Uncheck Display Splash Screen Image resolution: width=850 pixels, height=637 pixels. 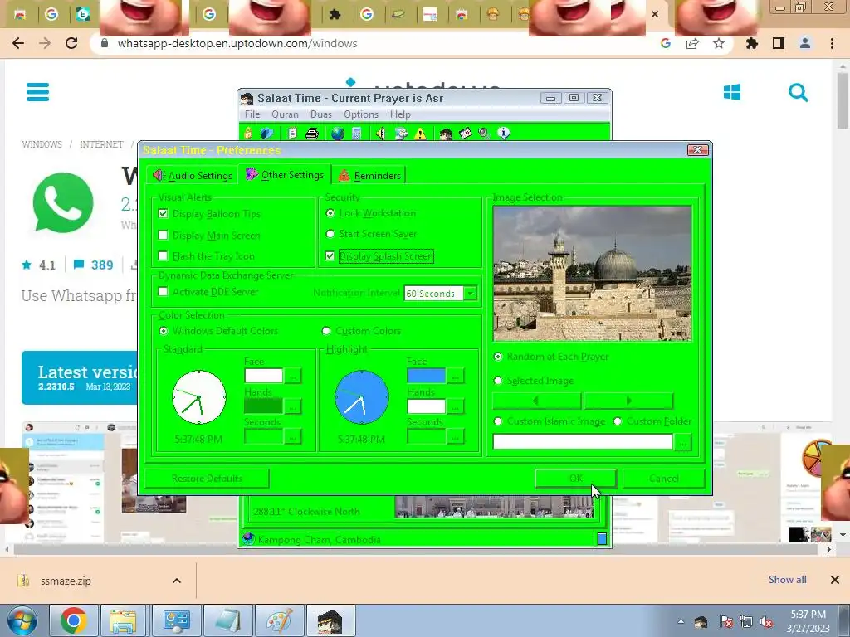tap(330, 255)
